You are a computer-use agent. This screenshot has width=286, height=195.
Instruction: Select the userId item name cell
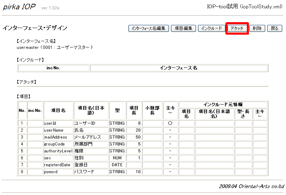pyautogui.click(x=58, y=123)
